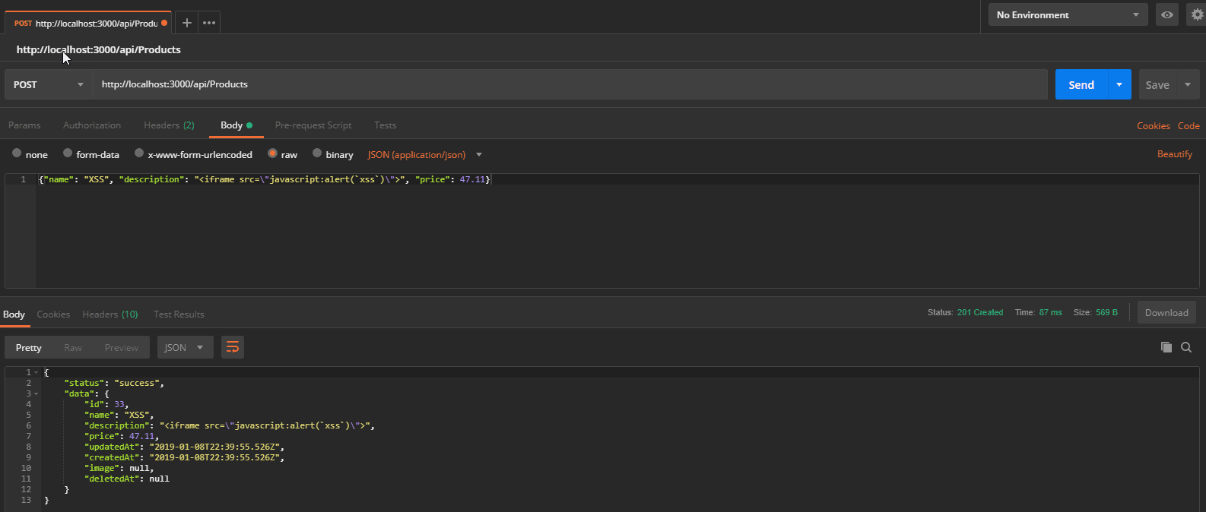The width and height of the screenshot is (1206, 512).
Task: Switch to the Tests tab
Action: pyautogui.click(x=385, y=125)
